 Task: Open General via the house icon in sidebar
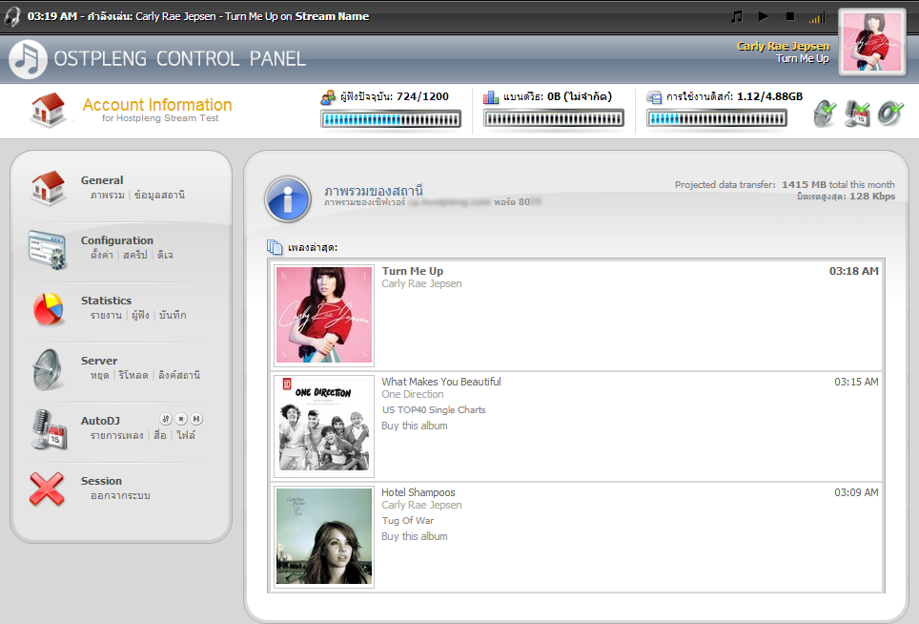[48, 188]
